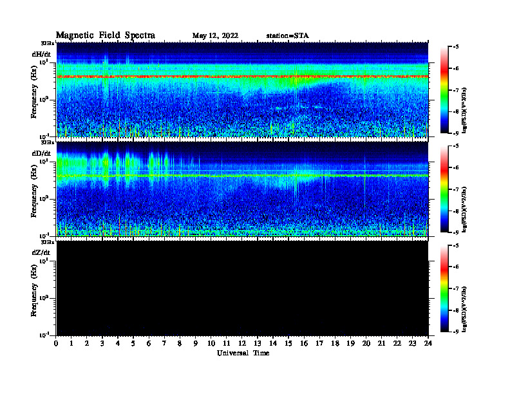Click hour tick label "23" on time axis
This screenshot has width=510, height=394.
412,344
